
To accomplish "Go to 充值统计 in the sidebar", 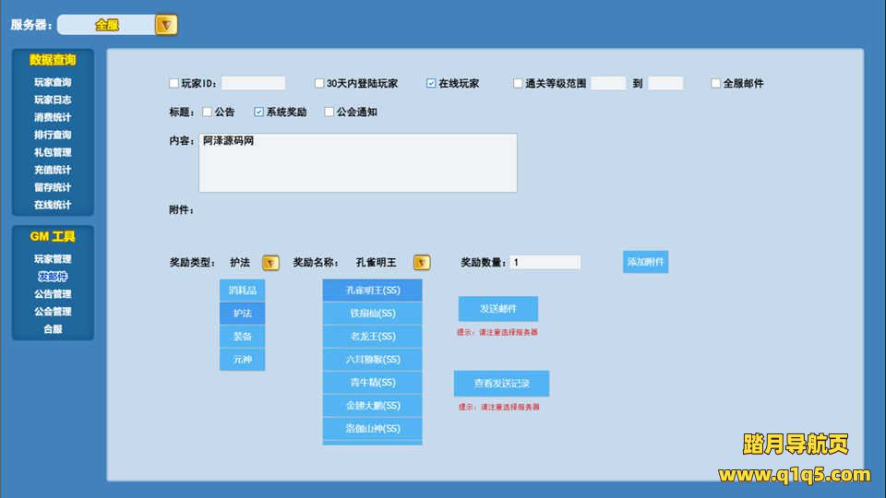I will [53, 170].
